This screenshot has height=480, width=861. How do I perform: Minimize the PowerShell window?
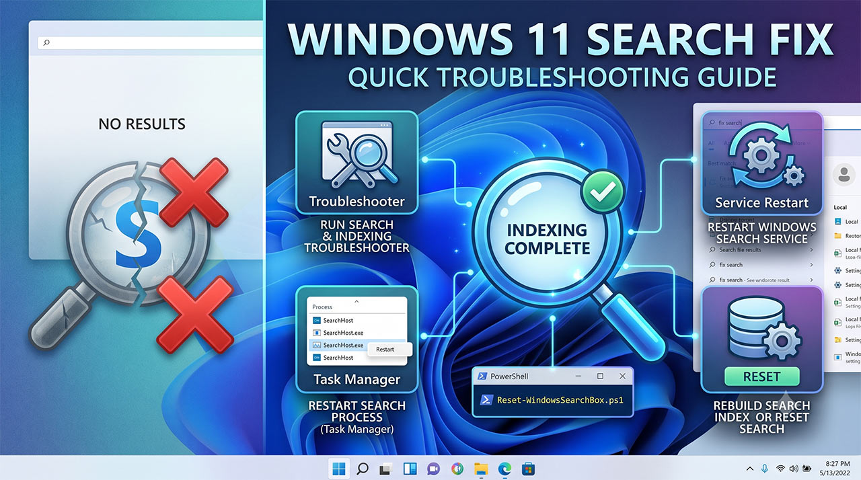(579, 376)
